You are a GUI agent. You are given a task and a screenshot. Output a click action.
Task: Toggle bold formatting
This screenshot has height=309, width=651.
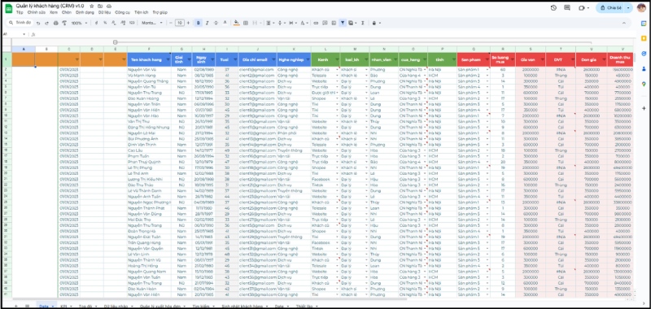199,24
